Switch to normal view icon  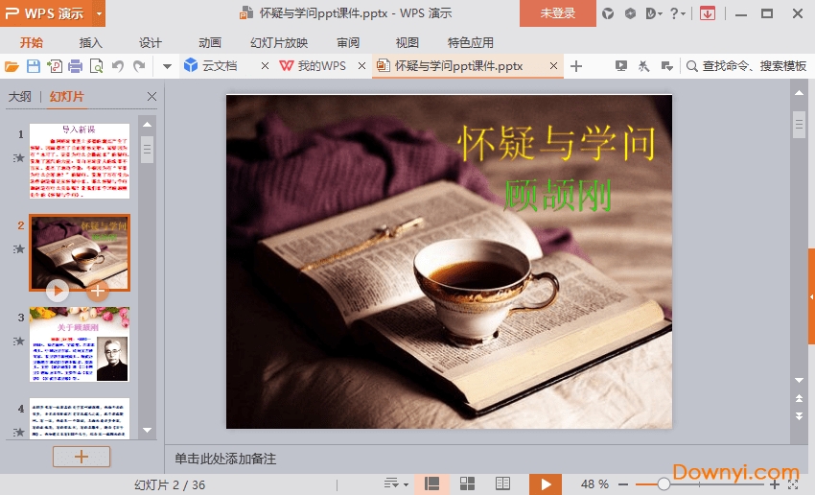tap(431, 484)
